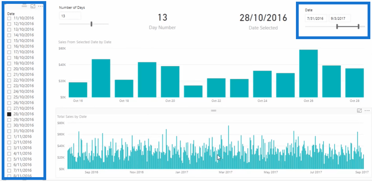The height and width of the screenshot is (181, 372).
Task: Select the 31/10/2016 checkbox
Action: pos(9,131)
